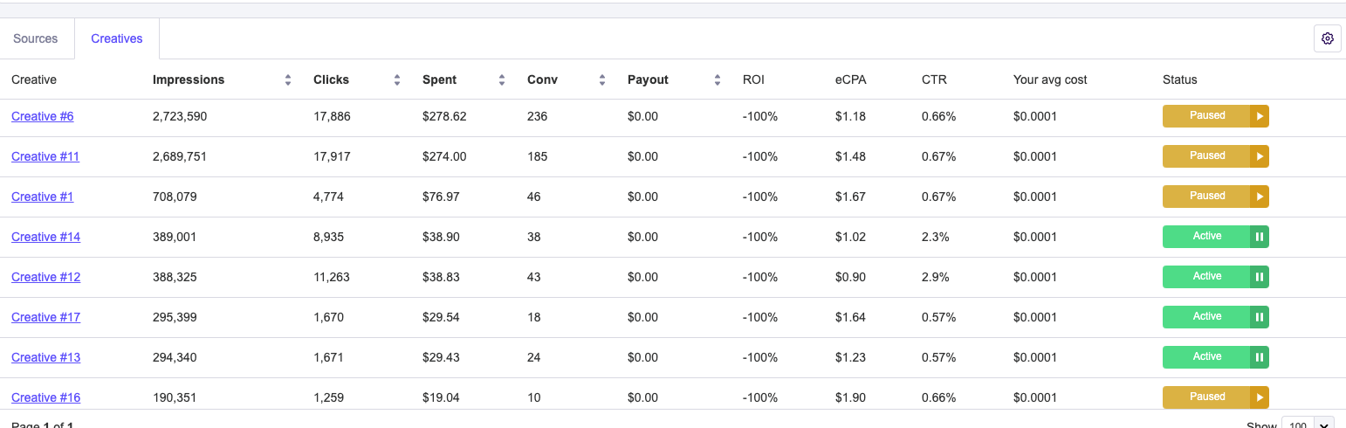Image resolution: width=1346 pixels, height=428 pixels.
Task: Open table settings gear icon
Action: coord(1328,38)
